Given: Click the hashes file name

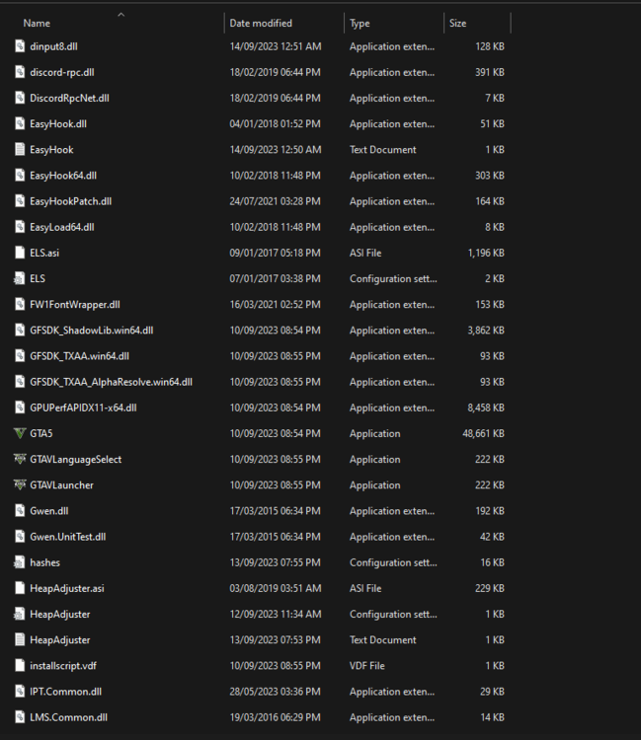Looking at the screenshot, I should pos(44,562).
